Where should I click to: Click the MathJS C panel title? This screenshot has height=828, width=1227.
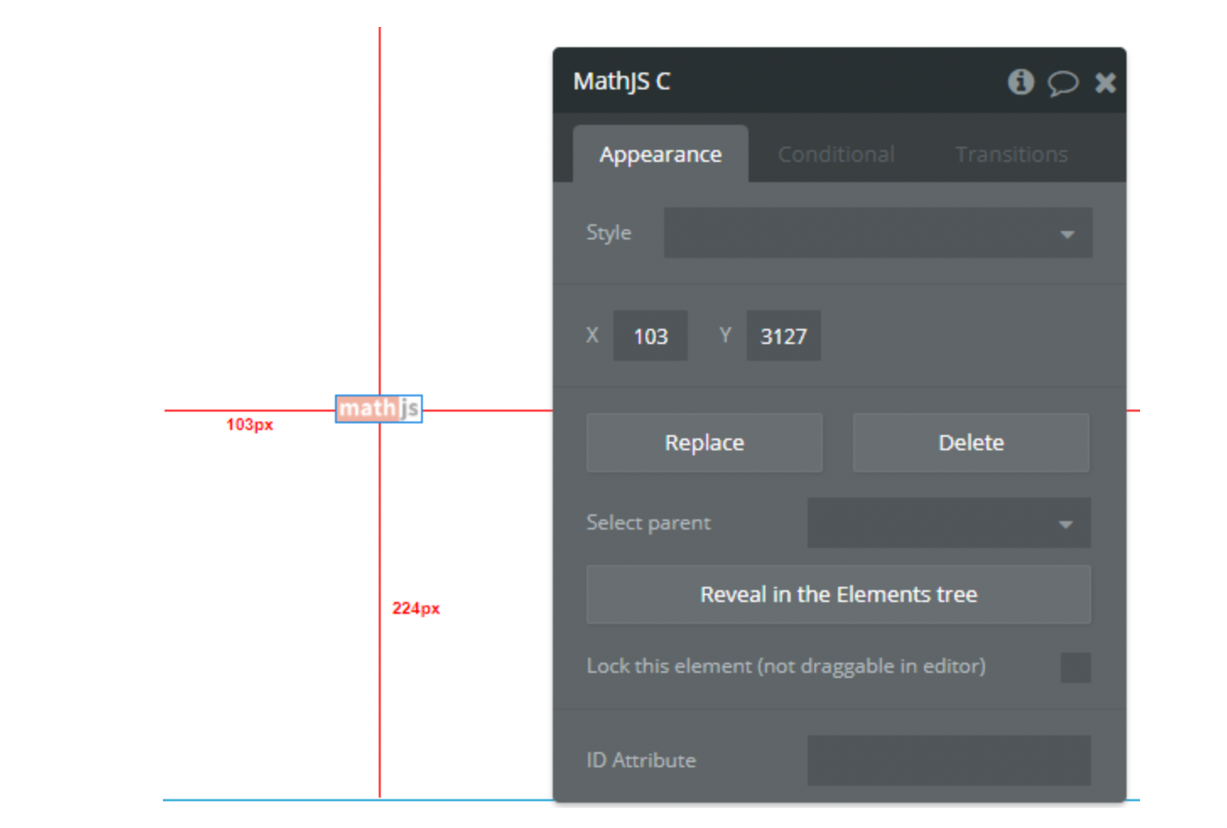coord(622,82)
